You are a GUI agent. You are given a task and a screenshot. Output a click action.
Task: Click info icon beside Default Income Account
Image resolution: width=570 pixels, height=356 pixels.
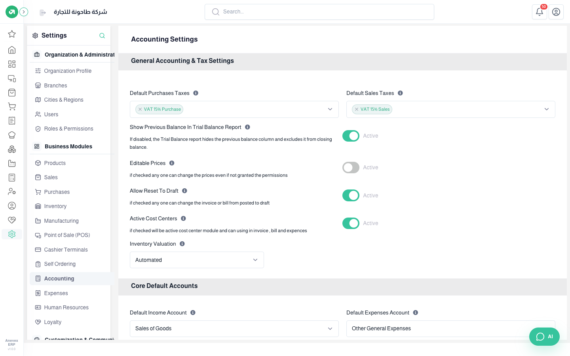(x=193, y=312)
